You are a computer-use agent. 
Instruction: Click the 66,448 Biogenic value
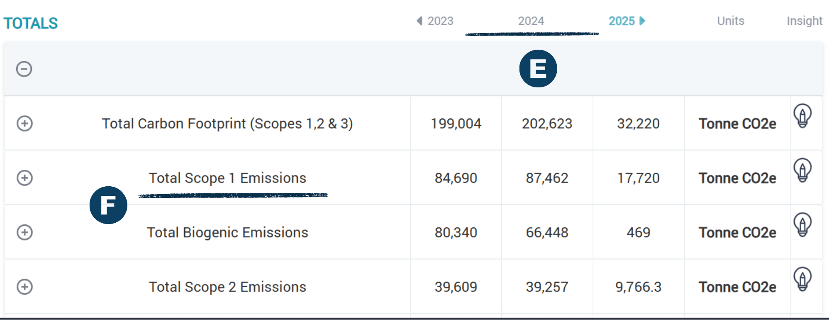(547, 233)
